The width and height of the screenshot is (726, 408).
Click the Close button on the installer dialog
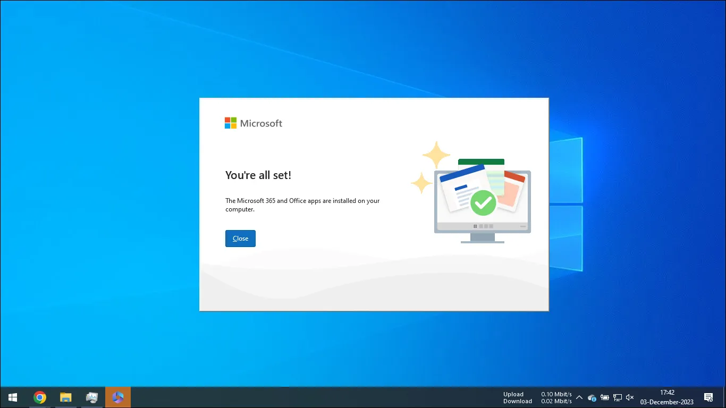(240, 238)
